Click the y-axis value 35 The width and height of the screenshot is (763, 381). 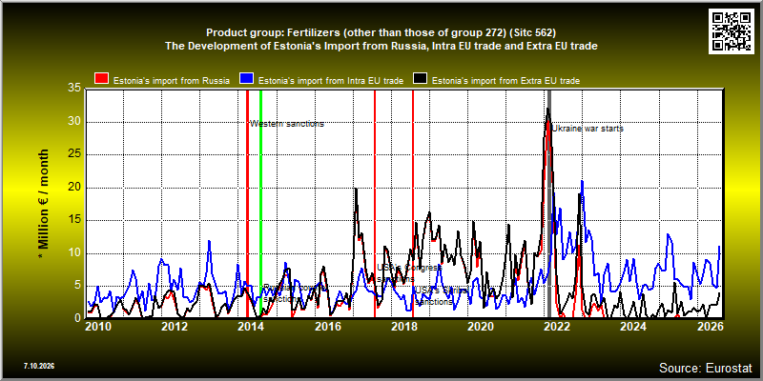point(74,89)
